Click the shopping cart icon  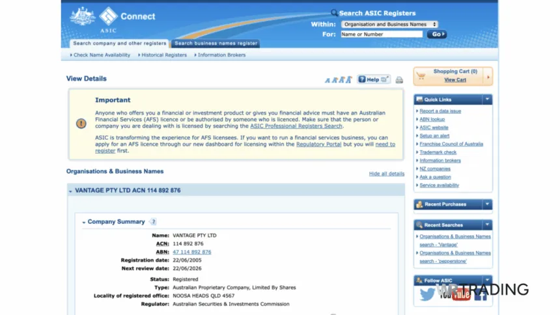coord(421,75)
